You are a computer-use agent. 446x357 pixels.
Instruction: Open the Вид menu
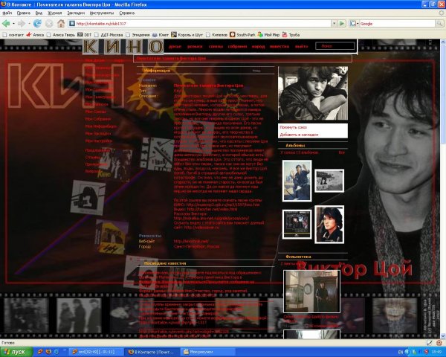39,13
